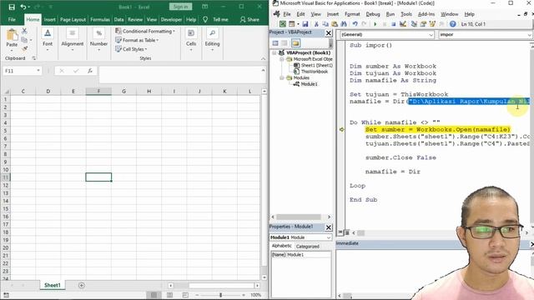Open Module1 object dropdown in Properties
The width and height of the screenshot is (534, 300).
click(328, 237)
